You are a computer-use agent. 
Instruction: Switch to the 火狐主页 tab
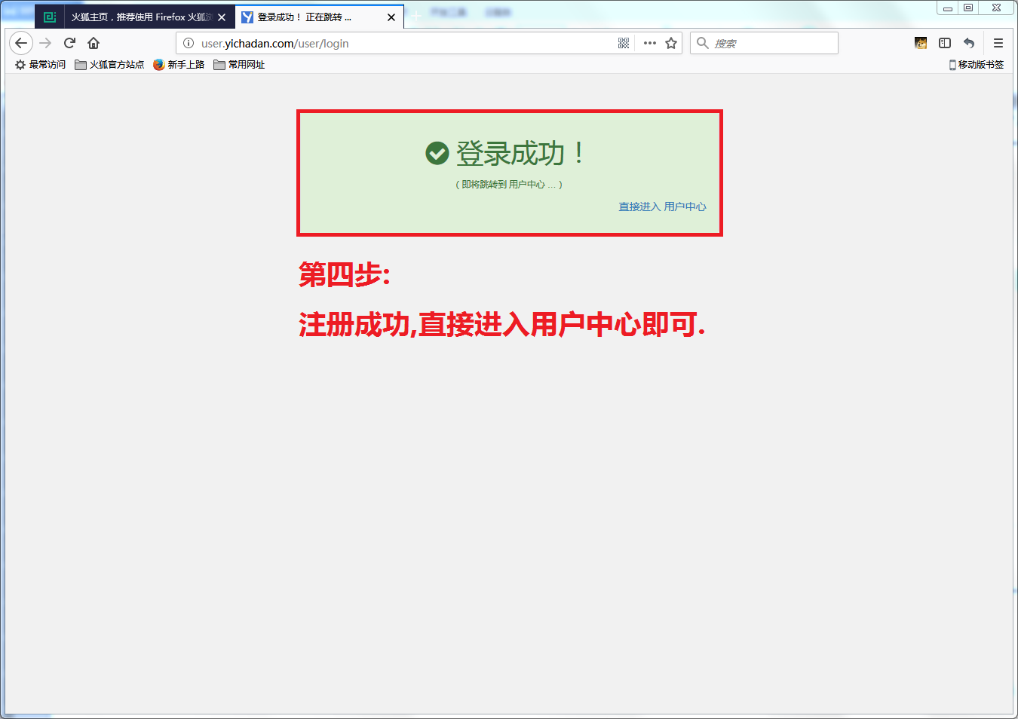coord(140,17)
